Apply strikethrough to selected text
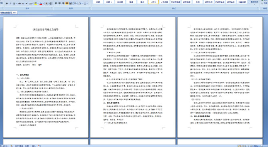 pyautogui.click(x=20, y=4)
